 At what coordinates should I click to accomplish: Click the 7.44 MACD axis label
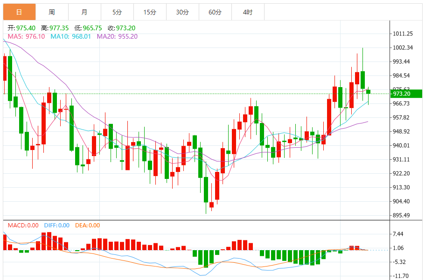tap(398, 234)
